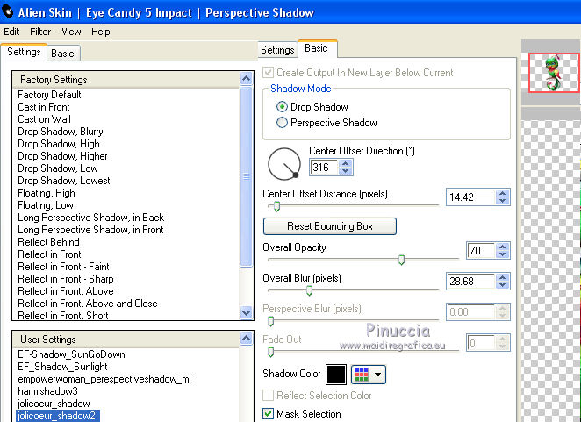This screenshot has height=422, width=581.
Task: Open the Help menu
Action: point(101,32)
